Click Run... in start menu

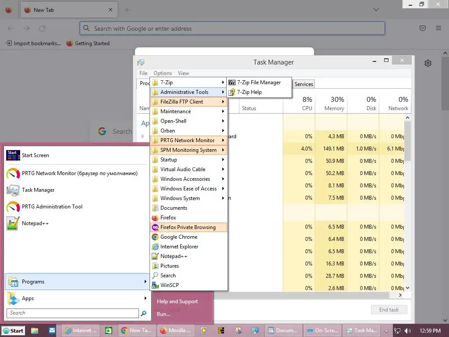click(x=164, y=314)
